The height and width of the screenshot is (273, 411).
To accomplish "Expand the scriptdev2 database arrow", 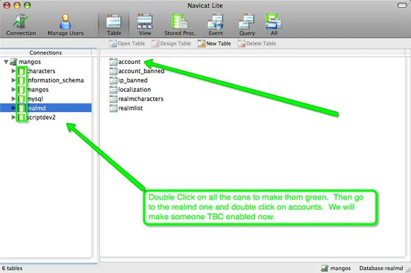I will tap(13, 117).
